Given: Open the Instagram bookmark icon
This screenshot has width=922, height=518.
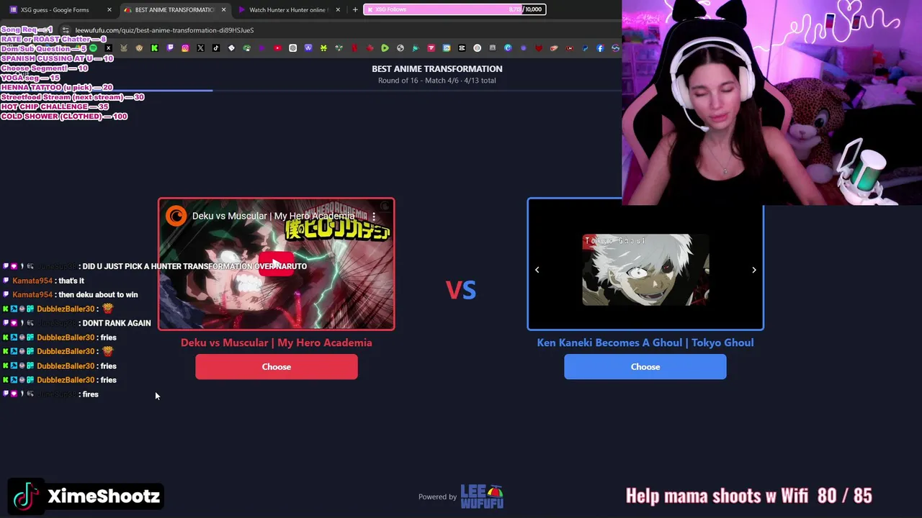Looking at the screenshot, I should (x=185, y=48).
